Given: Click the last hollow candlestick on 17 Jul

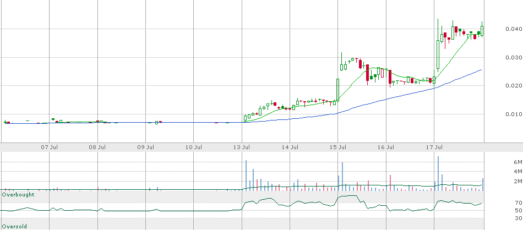Looking at the screenshot, I should [x=482, y=31].
